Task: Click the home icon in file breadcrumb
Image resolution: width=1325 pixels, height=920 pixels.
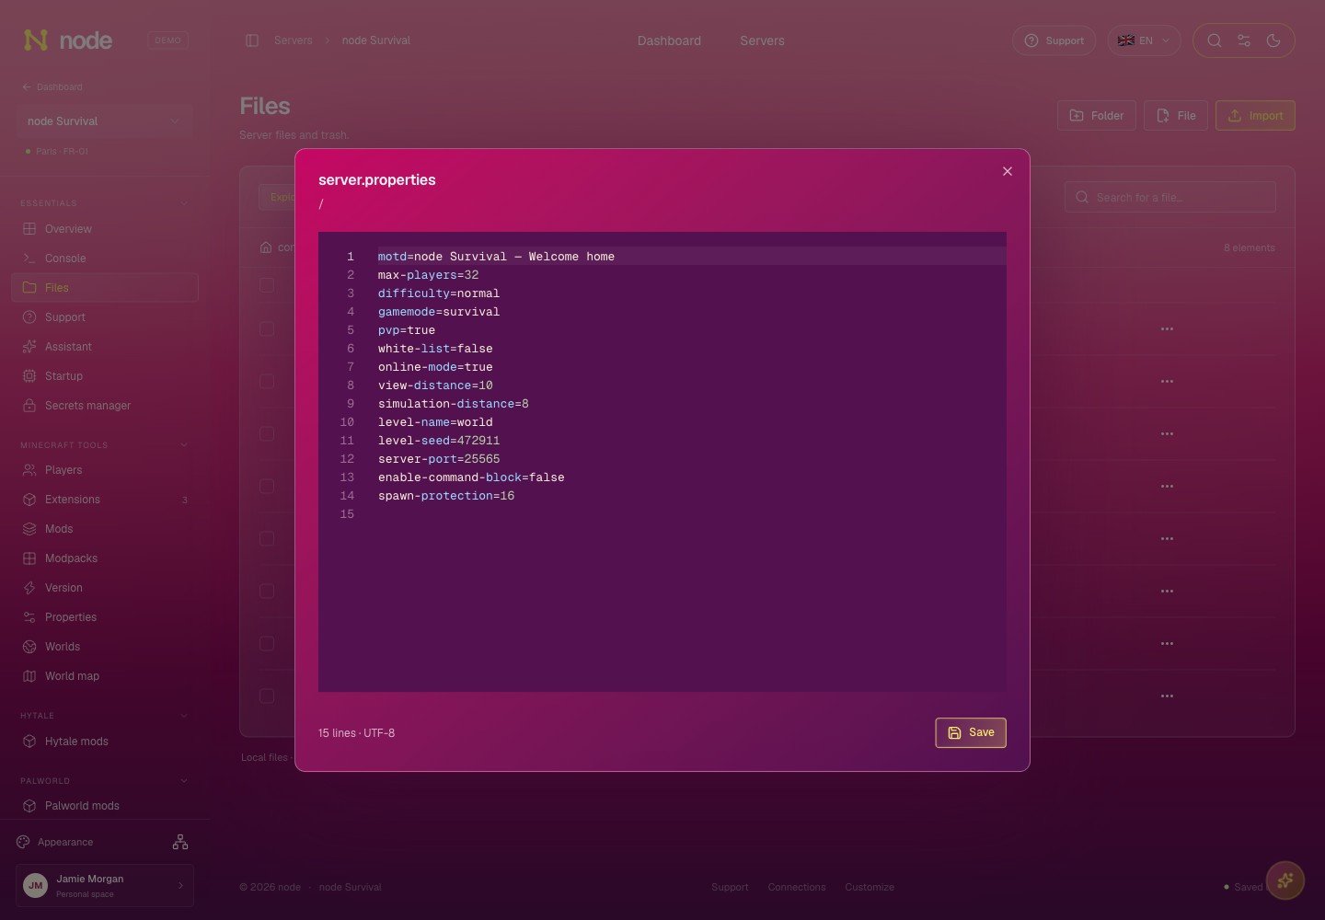Action: pyautogui.click(x=266, y=247)
